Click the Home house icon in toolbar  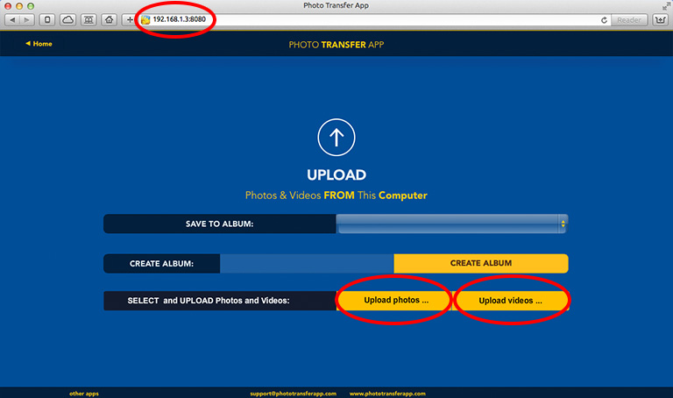pos(109,20)
